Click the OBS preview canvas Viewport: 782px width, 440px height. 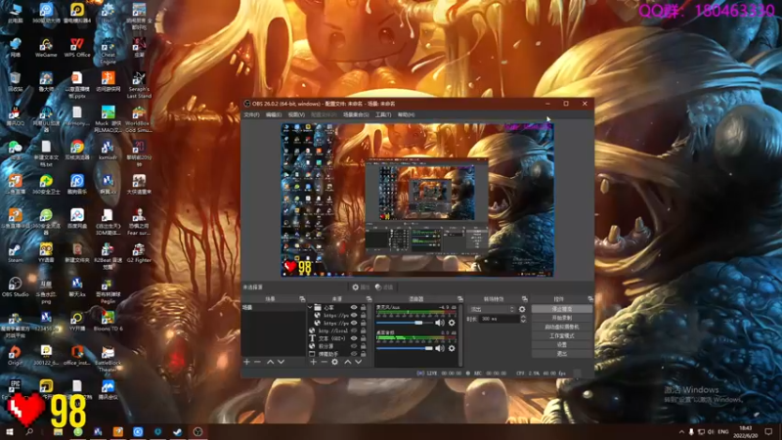pos(417,200)
